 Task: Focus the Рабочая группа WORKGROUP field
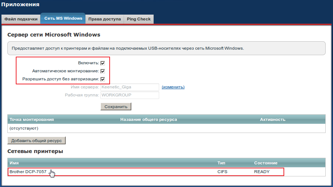point(129,95)
